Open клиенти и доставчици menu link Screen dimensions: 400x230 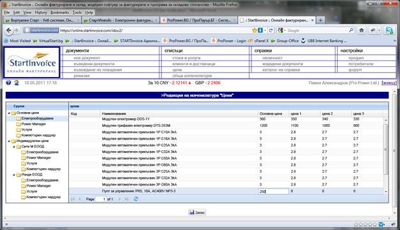(194, 64)
